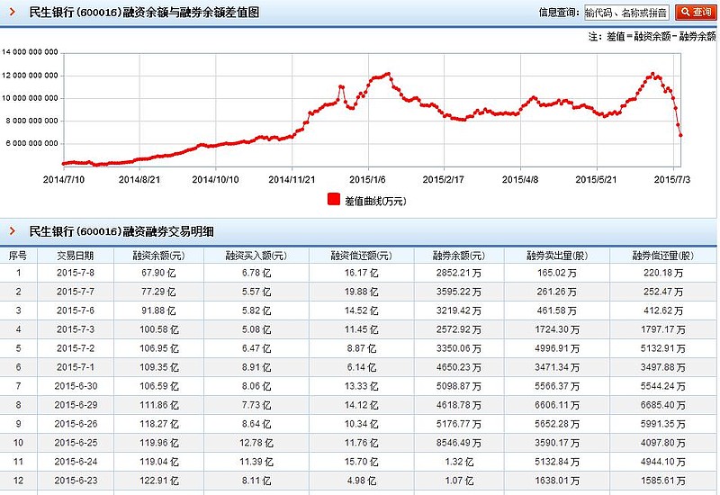The image size is (720, 495).
Task: Click the 8546.49 万 securities balance value
Action: click(459, 443)
